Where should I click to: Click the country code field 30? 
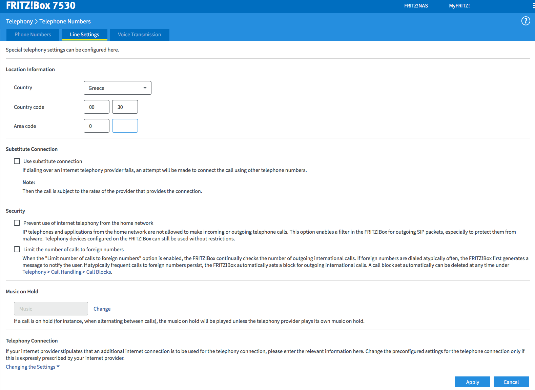pos(125,107)
